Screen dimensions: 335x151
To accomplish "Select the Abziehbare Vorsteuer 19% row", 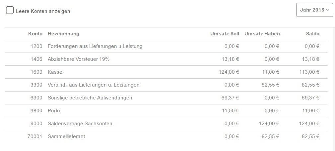I will (79, 59).
